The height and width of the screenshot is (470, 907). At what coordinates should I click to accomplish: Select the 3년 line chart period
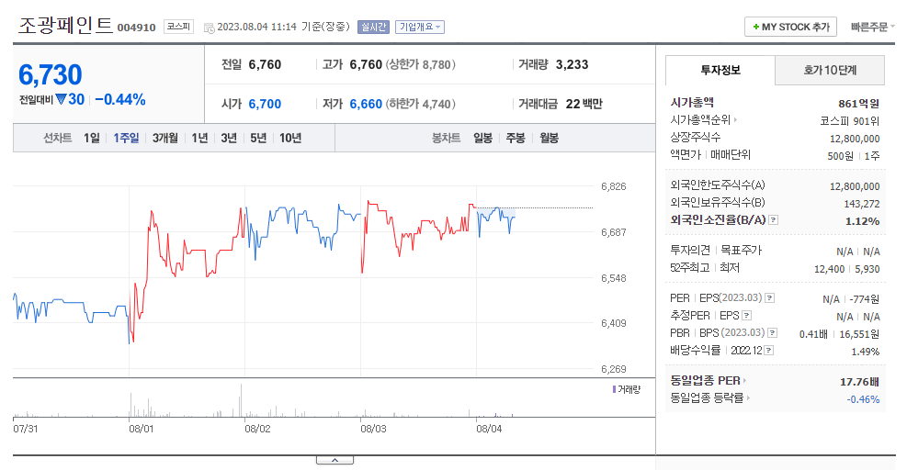click(x=229, y=139)
